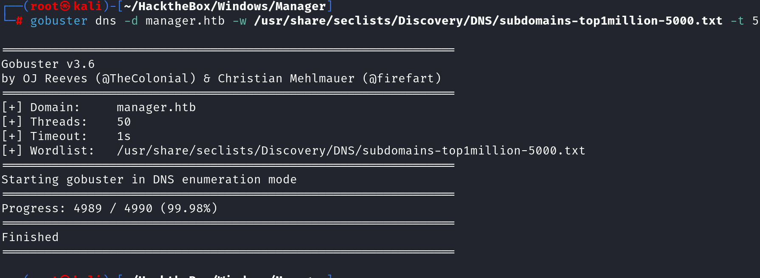Click the Finished status line

tap(30, 237)
